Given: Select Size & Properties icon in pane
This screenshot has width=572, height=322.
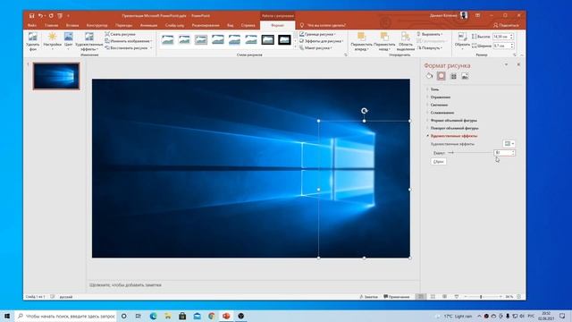Looking at the screenshot, I should coord(453,76).
